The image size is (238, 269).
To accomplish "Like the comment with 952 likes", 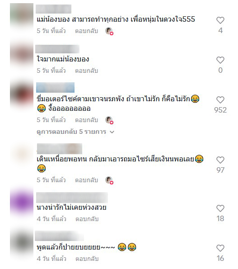I will 220,100.
